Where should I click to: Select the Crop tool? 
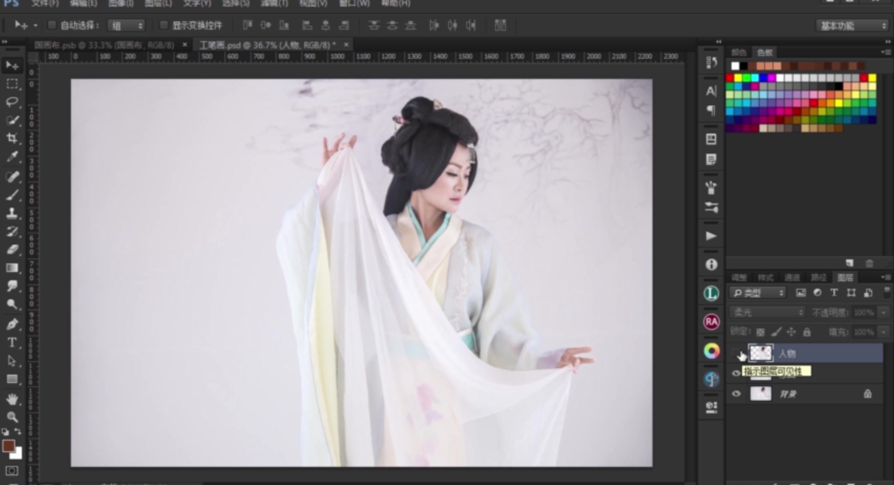click(12, 138)
